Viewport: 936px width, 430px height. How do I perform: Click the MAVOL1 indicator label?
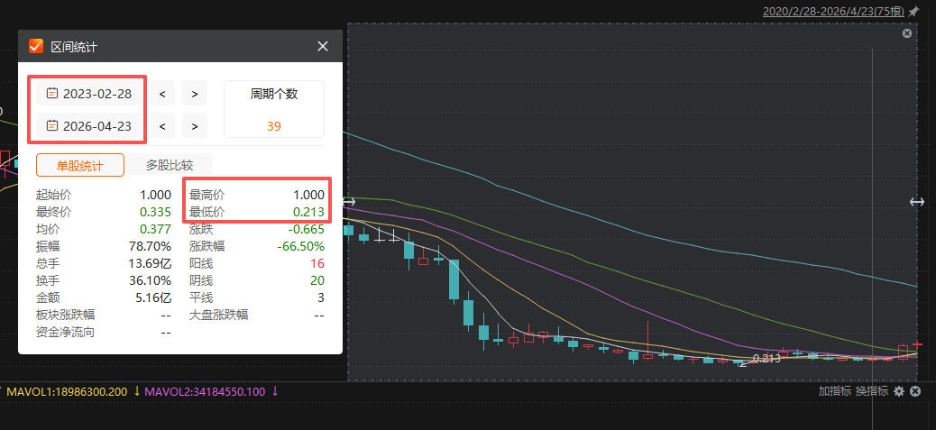pos(68,391)
